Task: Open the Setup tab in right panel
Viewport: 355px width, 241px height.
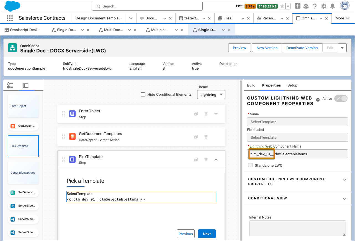Action: pyautogui.click(x=292, y=85)
